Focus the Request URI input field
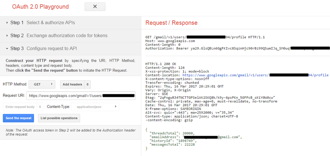 pyautogui.click(x=81, y=96)
